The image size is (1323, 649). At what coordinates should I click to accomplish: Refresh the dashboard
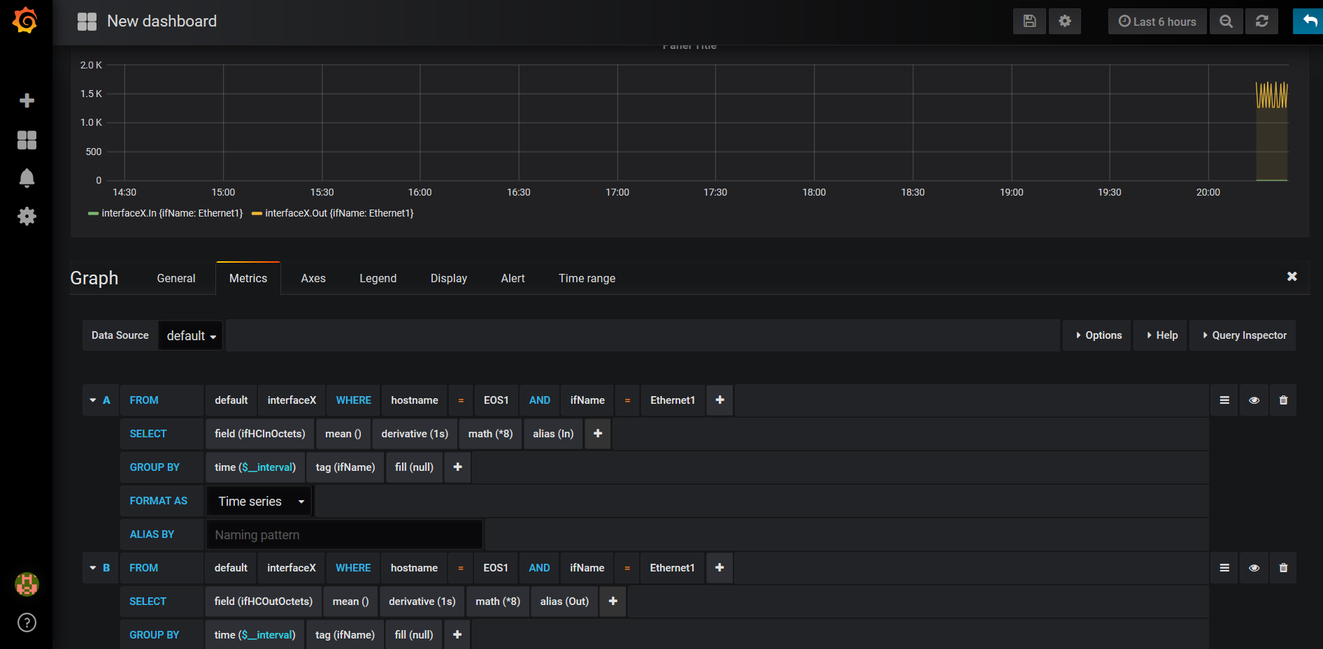[x=1261, y=21]
